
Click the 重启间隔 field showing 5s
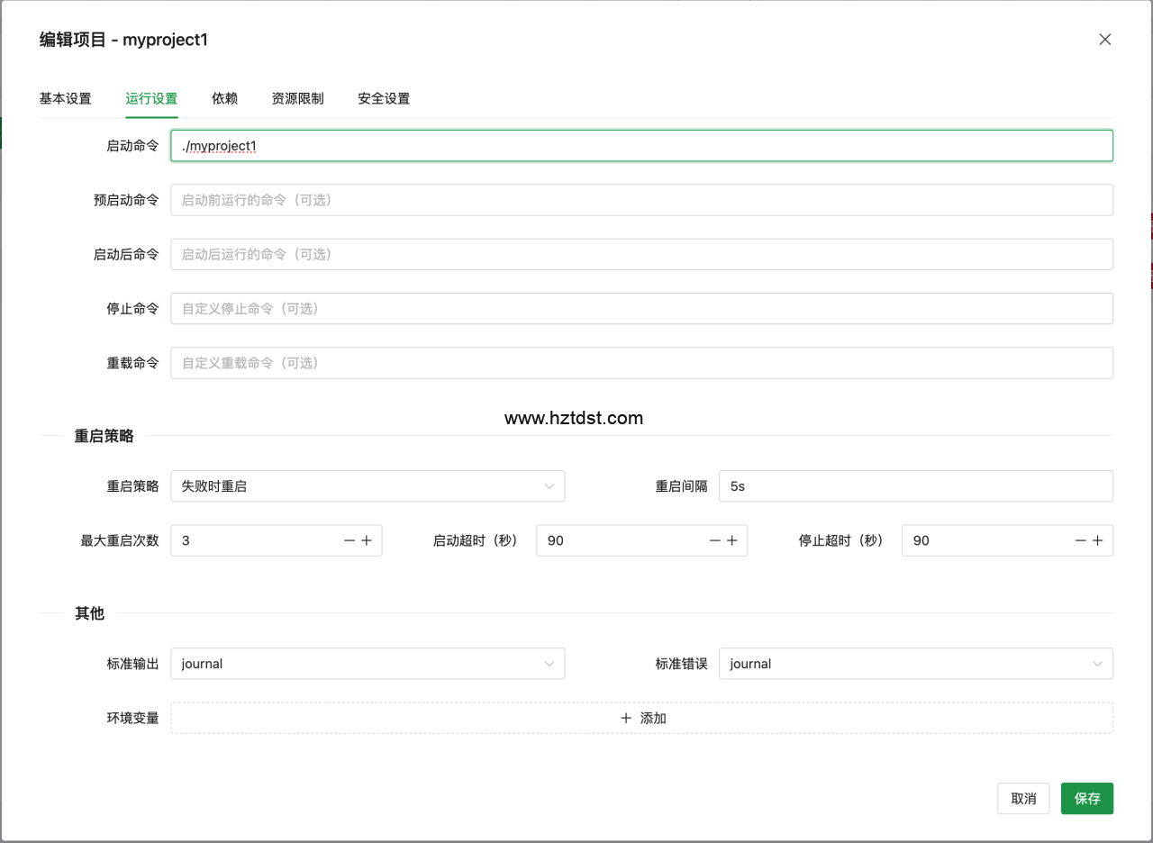pos(916,486)
